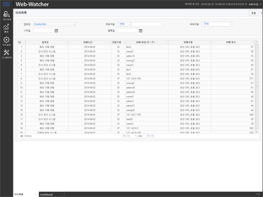263x197 pixels.
Task: Click the page number field showing 1 / 399
Action: (138, 136)
